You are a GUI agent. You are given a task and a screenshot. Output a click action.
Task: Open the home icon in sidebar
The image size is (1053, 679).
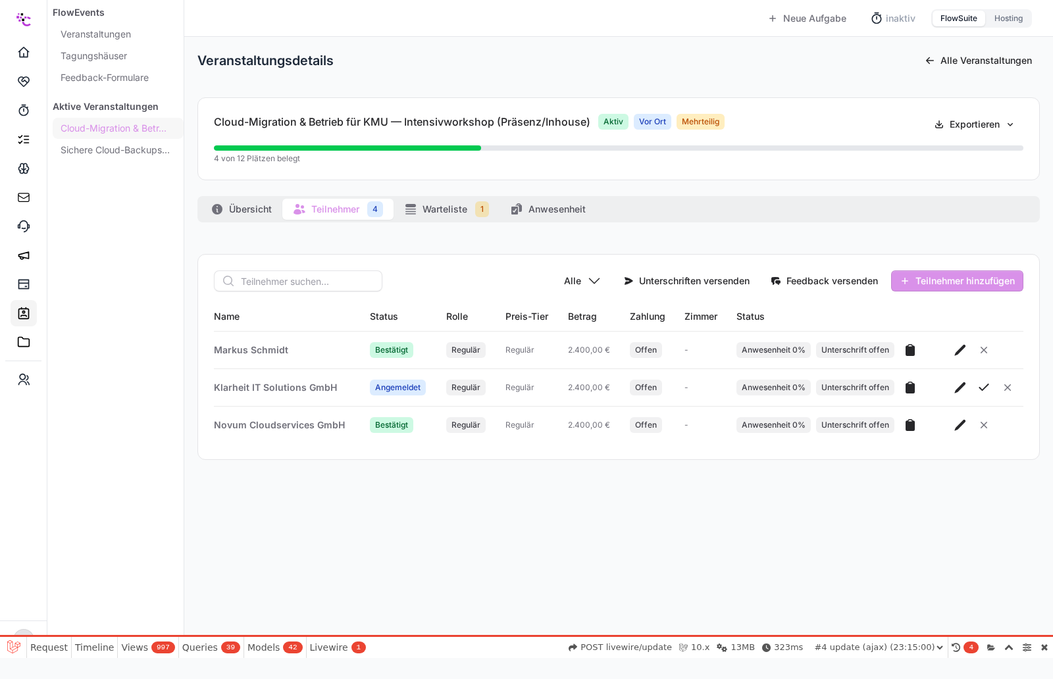click(x=24, y=52)
